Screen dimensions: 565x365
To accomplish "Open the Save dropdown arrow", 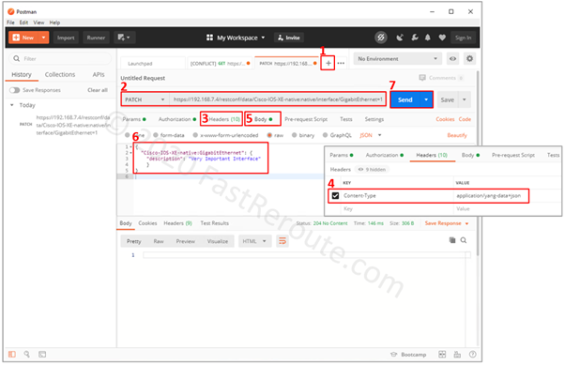I will [x=465, y=99].
